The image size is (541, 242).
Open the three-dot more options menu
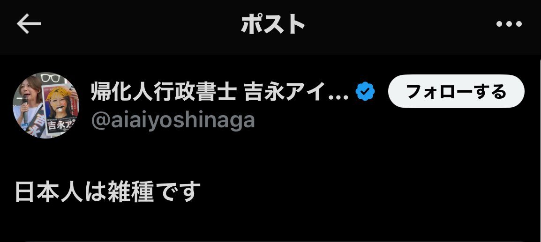(509, 24)
